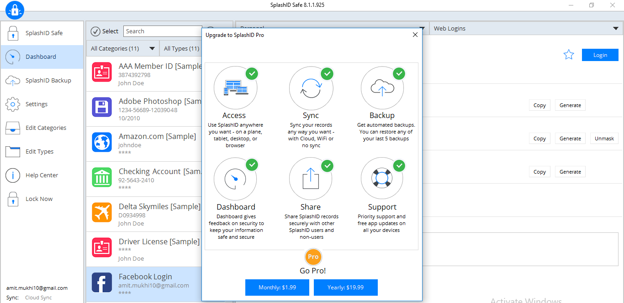Expand the All Types (11) dropdown

pyautogui.click(x=181, y=48)
